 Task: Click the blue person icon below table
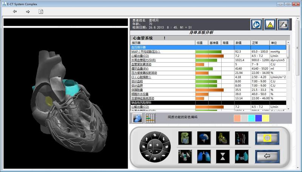click(137, 118)
